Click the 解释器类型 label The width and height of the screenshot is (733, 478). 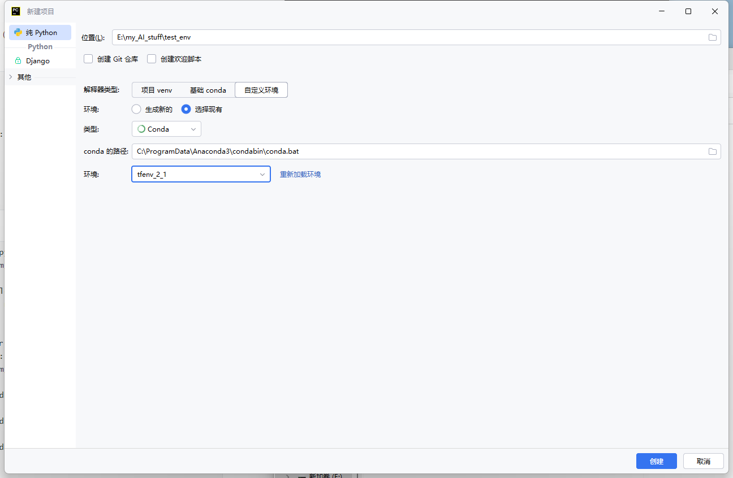102,90
